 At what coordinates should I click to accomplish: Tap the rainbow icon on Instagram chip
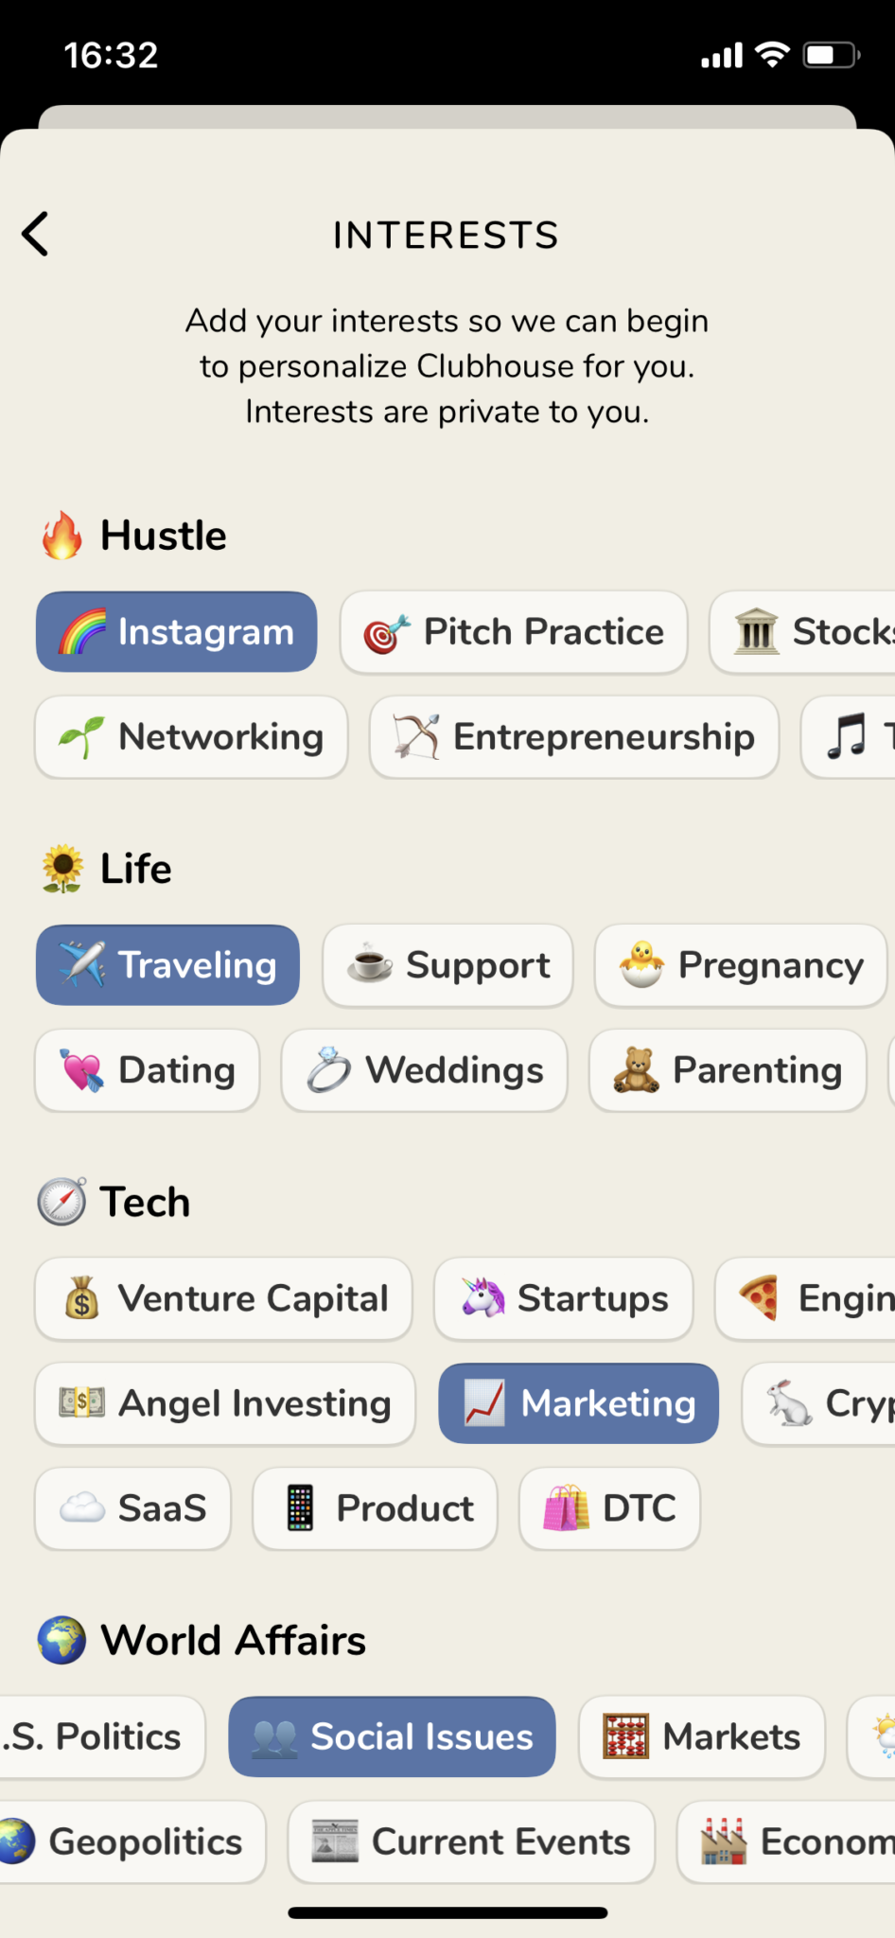coord(82,632)
